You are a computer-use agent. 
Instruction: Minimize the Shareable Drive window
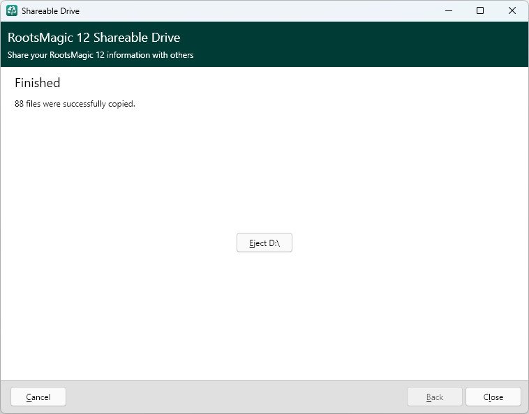tap(448, 10)
